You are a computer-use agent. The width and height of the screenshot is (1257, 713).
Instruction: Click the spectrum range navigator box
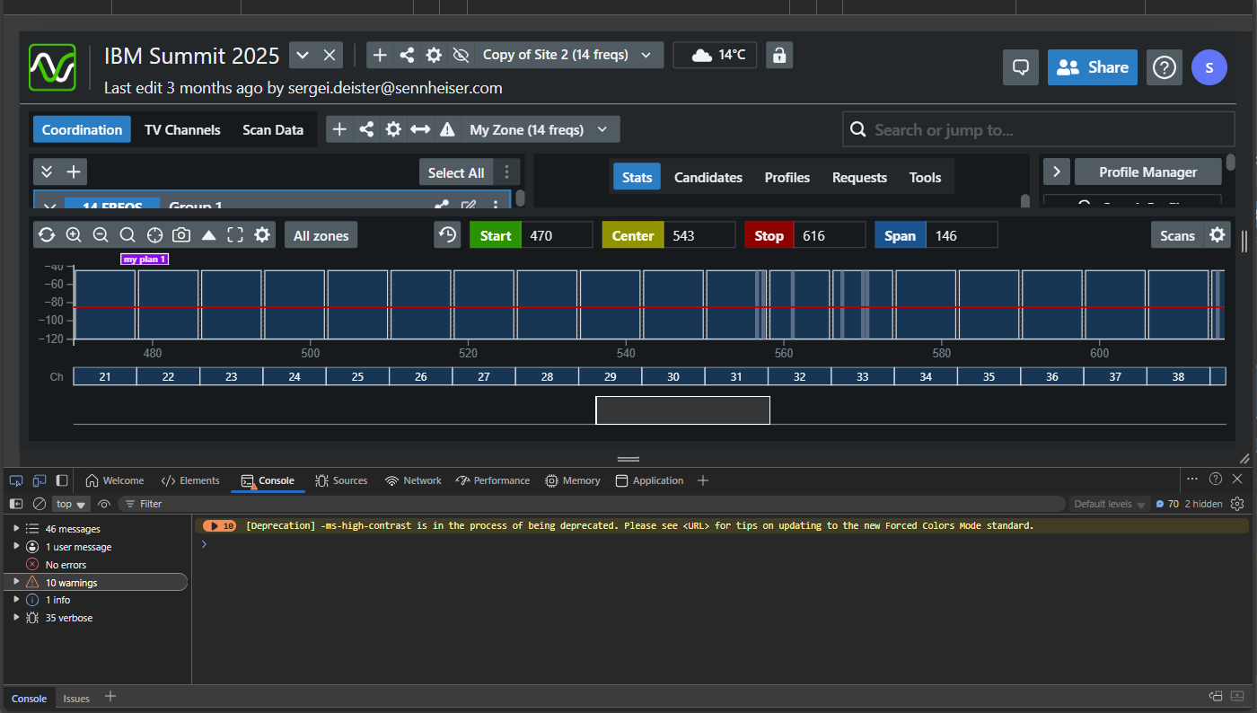(682, 410)
